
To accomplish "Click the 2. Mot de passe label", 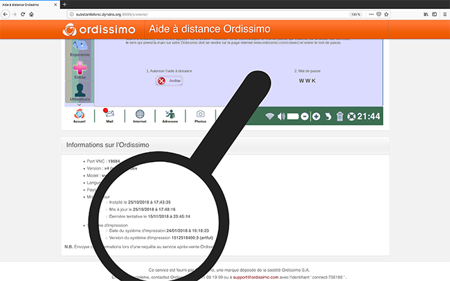I will point(307,71).
